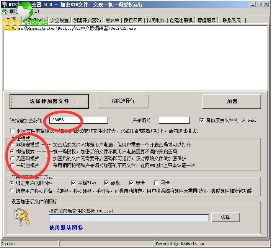Click the help menu icon
This screenshot has width=271, height=248.
tap(5, 12)
